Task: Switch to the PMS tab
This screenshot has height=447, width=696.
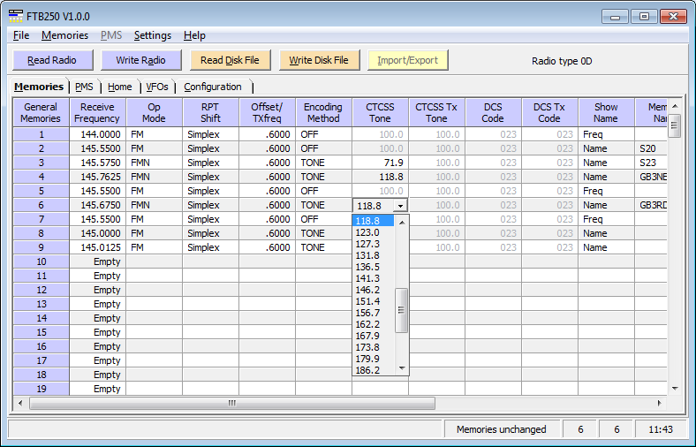Action: pos(85,87)
